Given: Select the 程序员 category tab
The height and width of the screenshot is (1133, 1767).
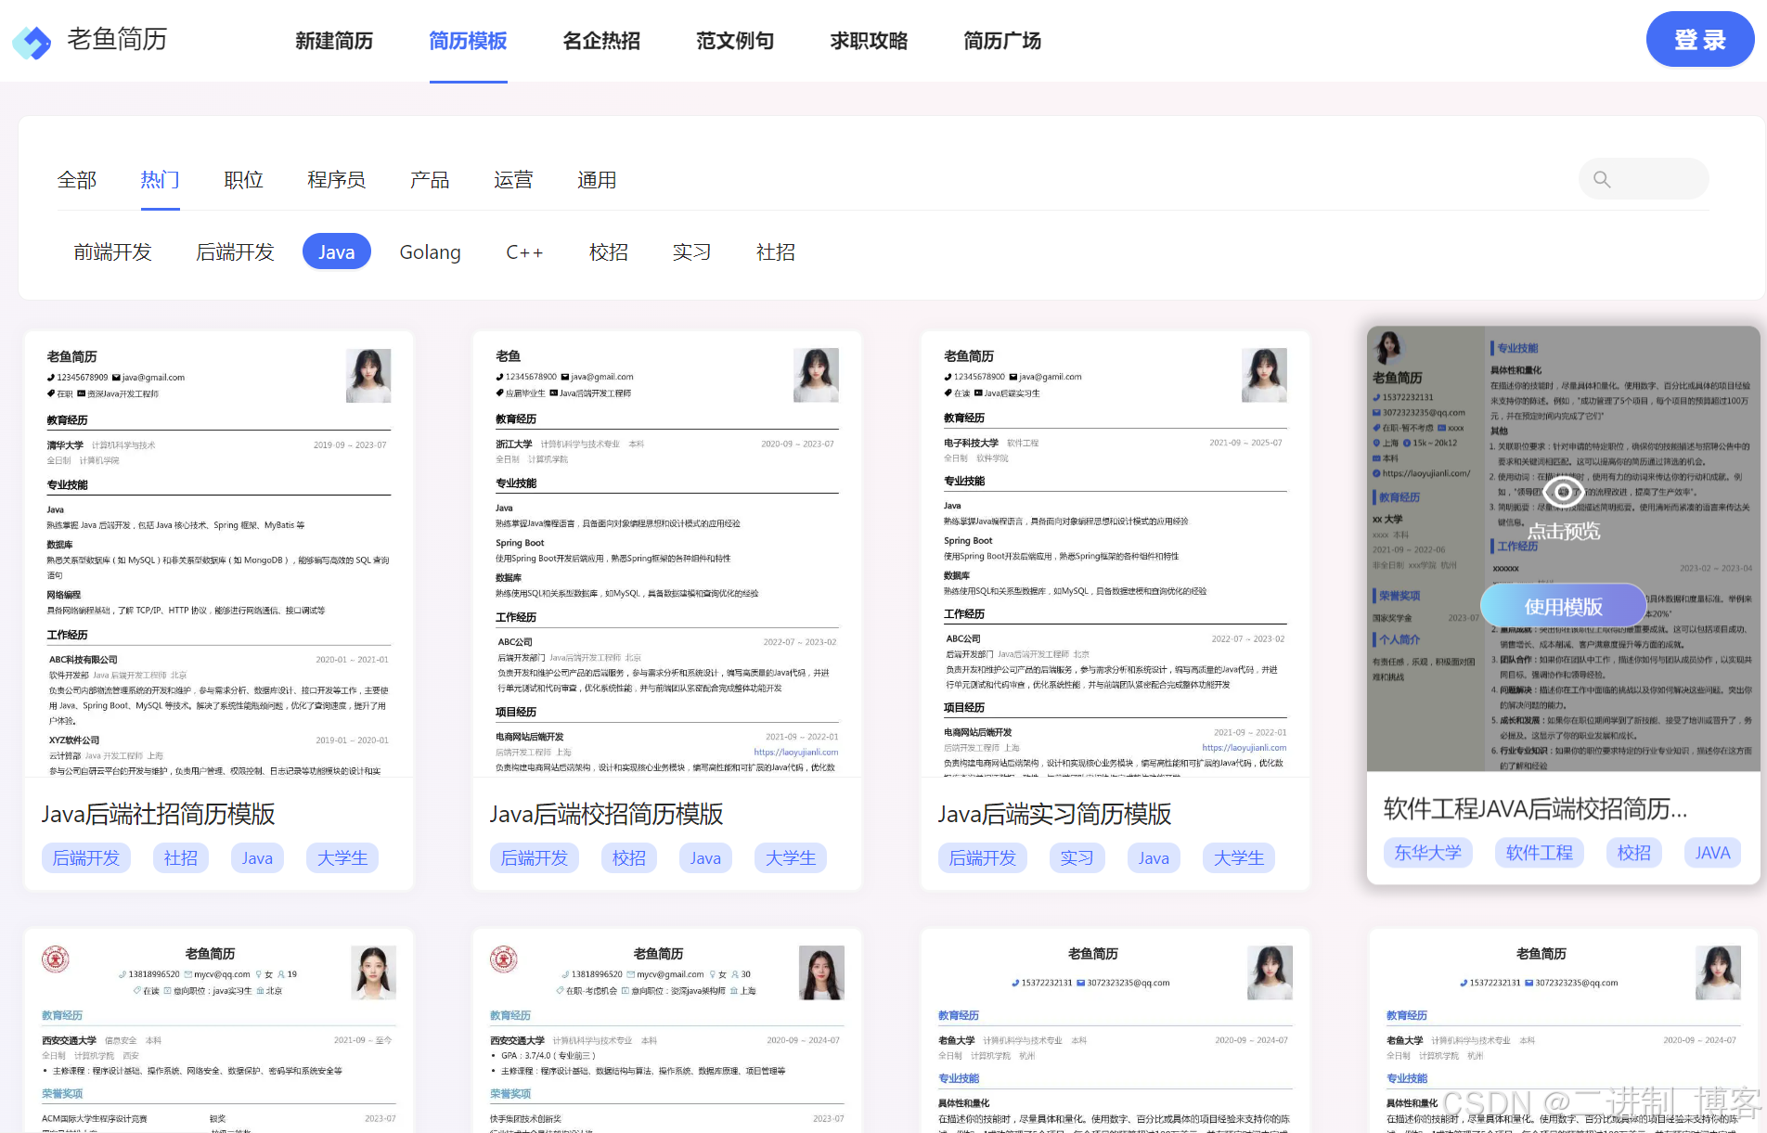Looking at the screenshot, I should (337, 180).
